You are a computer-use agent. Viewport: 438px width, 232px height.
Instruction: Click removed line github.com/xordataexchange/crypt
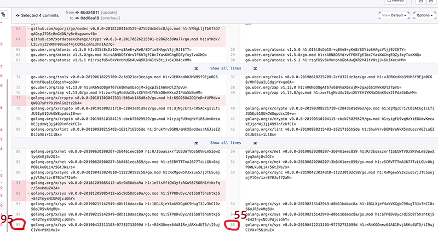coord(125,42)
